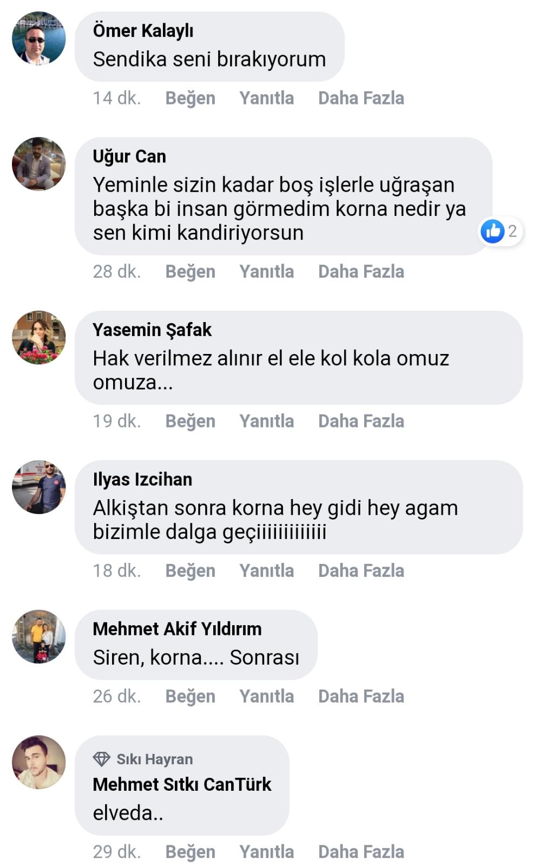Open Yasemin Şafak's profile picture
Image resolution: width=538 pixels, height=866 pixels.
[x=39, y=337]
